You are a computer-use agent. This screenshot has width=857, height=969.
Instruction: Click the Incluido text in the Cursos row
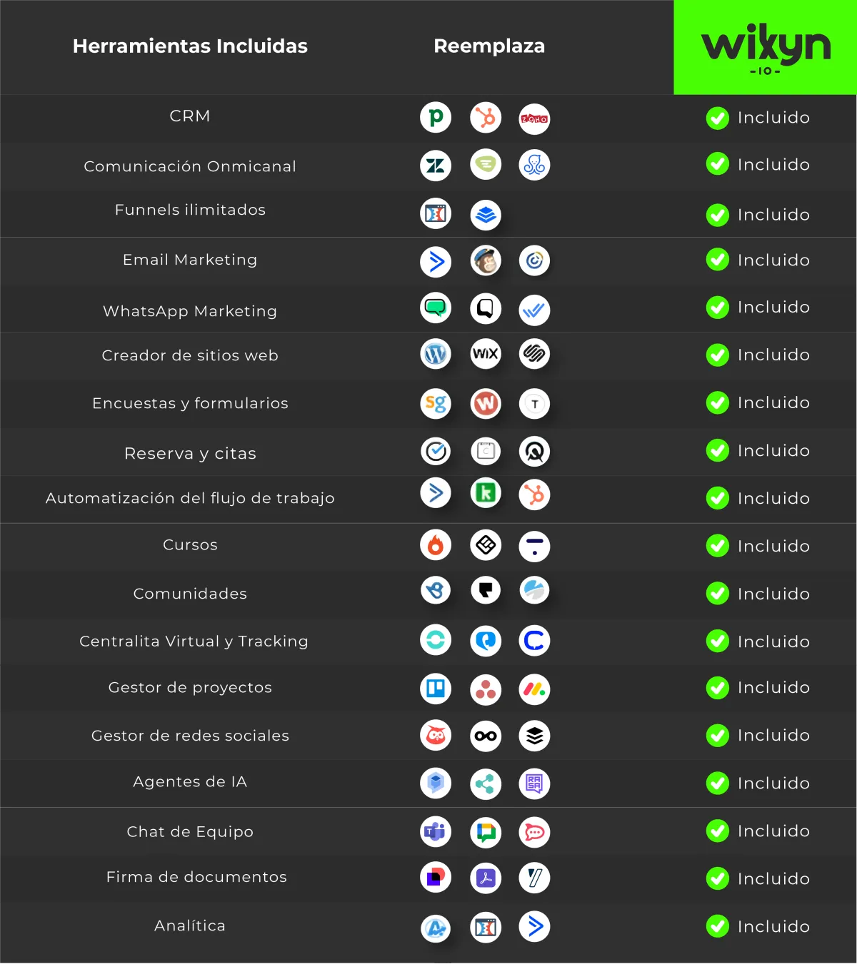pyautogui.click(x=773, y=546)
